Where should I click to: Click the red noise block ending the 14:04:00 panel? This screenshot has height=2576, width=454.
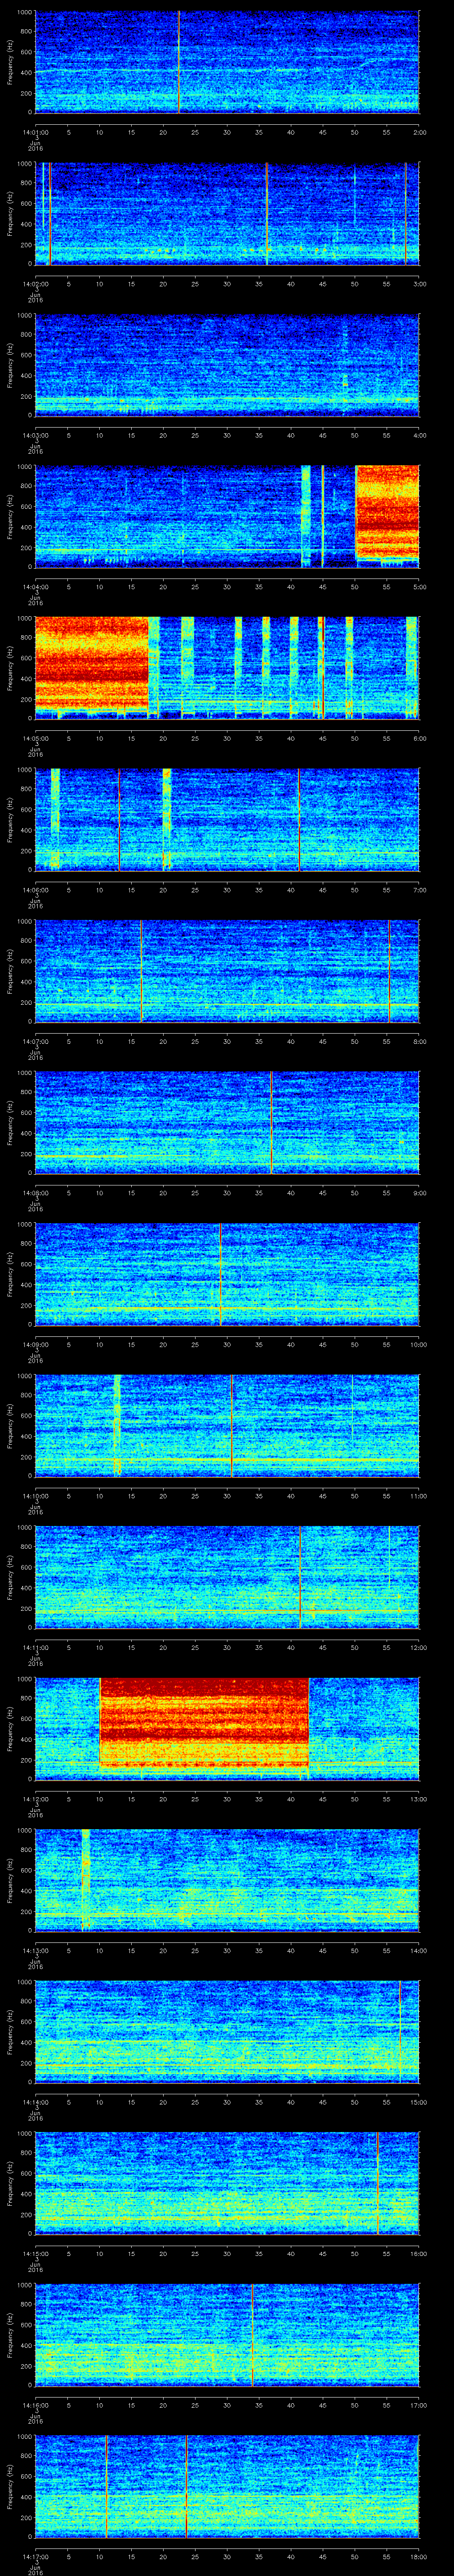coord(387,511)
